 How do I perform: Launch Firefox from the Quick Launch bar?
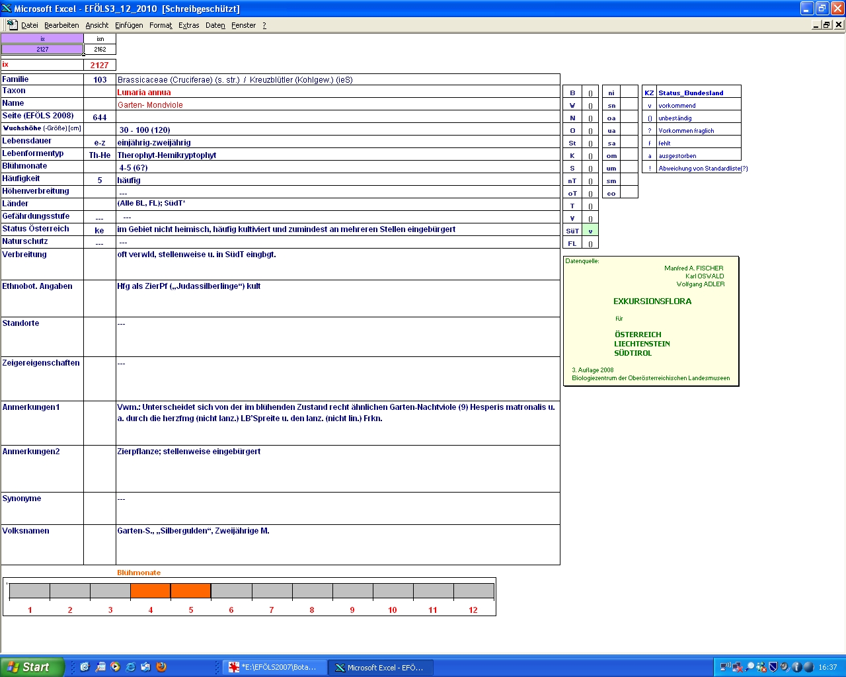[x=161, y=667]
